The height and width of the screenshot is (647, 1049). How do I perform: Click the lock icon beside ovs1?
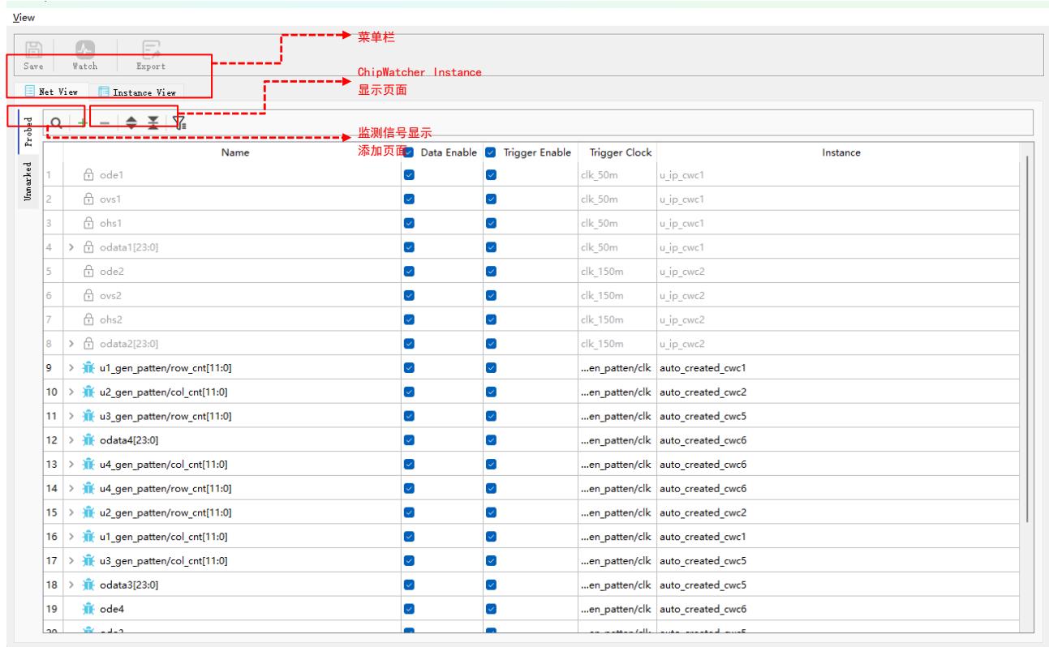coord(89,199)
